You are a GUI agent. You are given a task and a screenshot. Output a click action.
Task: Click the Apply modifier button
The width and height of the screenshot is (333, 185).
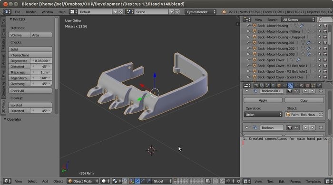tap(263, 100)
